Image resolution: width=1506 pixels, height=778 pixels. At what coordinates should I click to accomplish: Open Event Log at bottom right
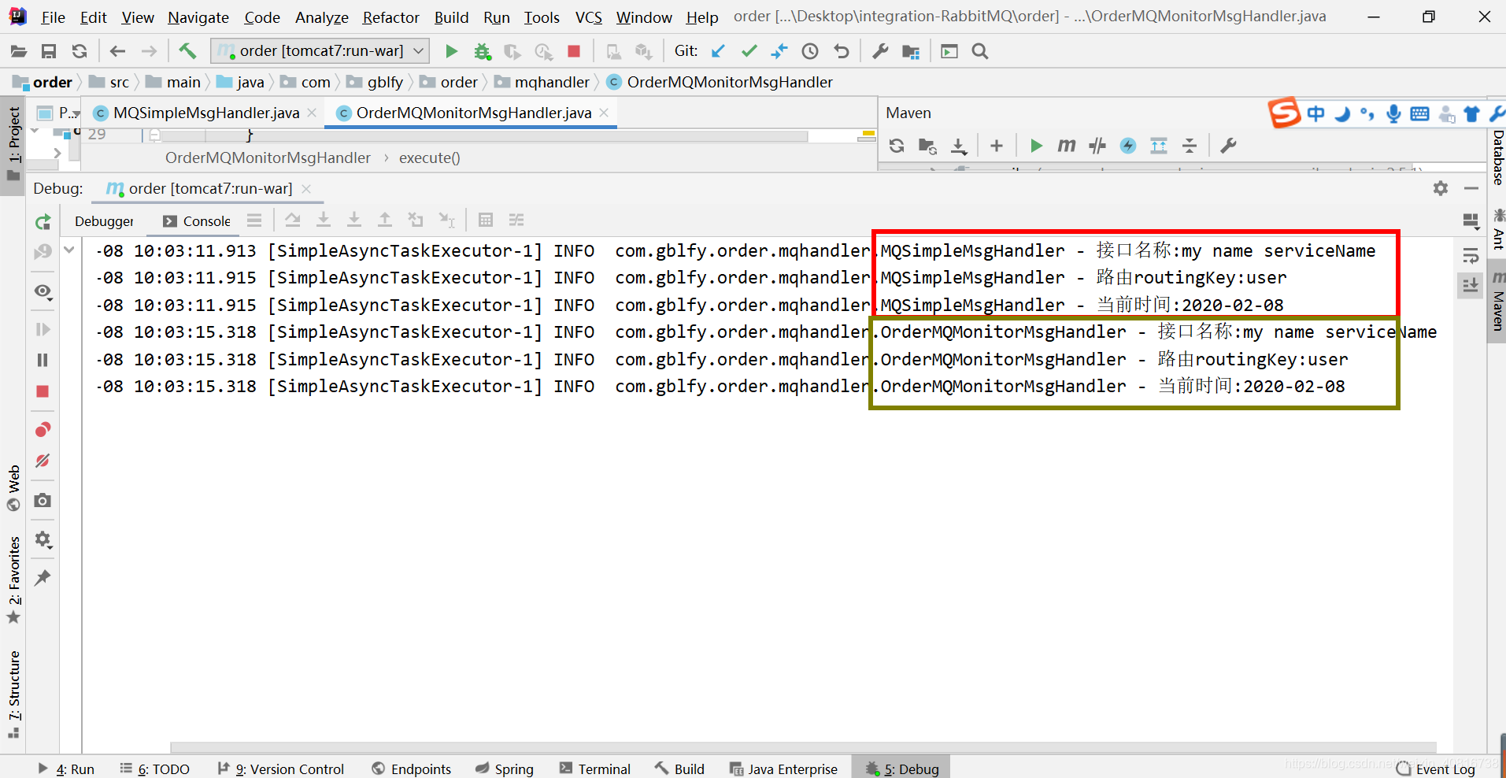click(x=1436, y=769)
